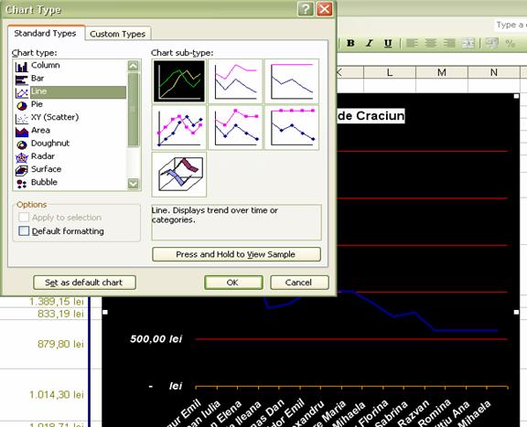The height and width of the screenshot is (427, 527).
Task: Click the 500,00 lei axis label
Action: coord(156,338)
